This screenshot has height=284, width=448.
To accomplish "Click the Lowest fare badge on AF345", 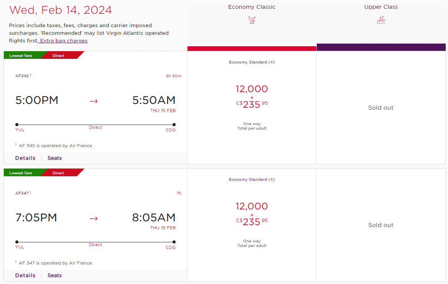I will pyautogui.click(x=21, y=56).
